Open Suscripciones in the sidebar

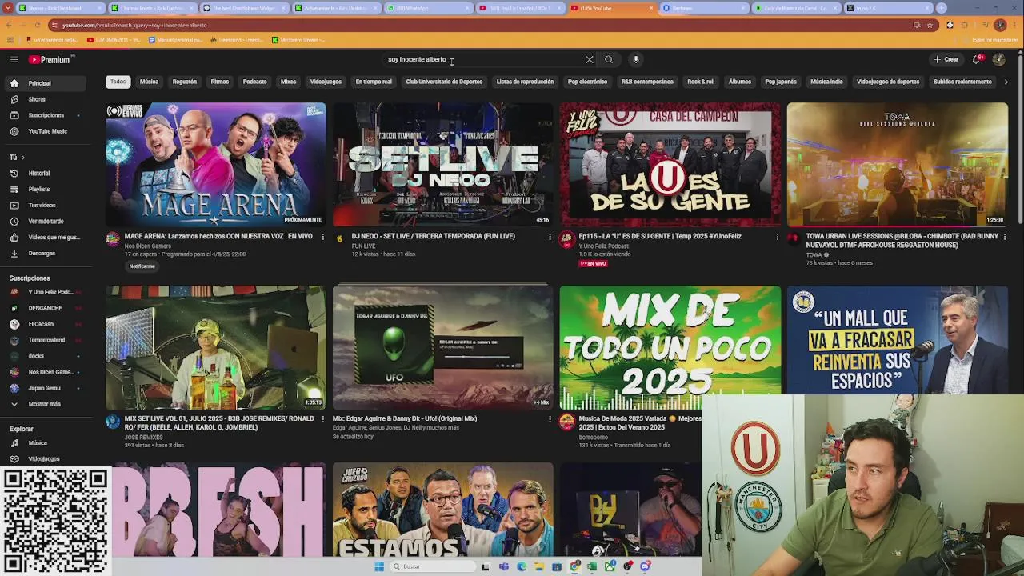46,115
